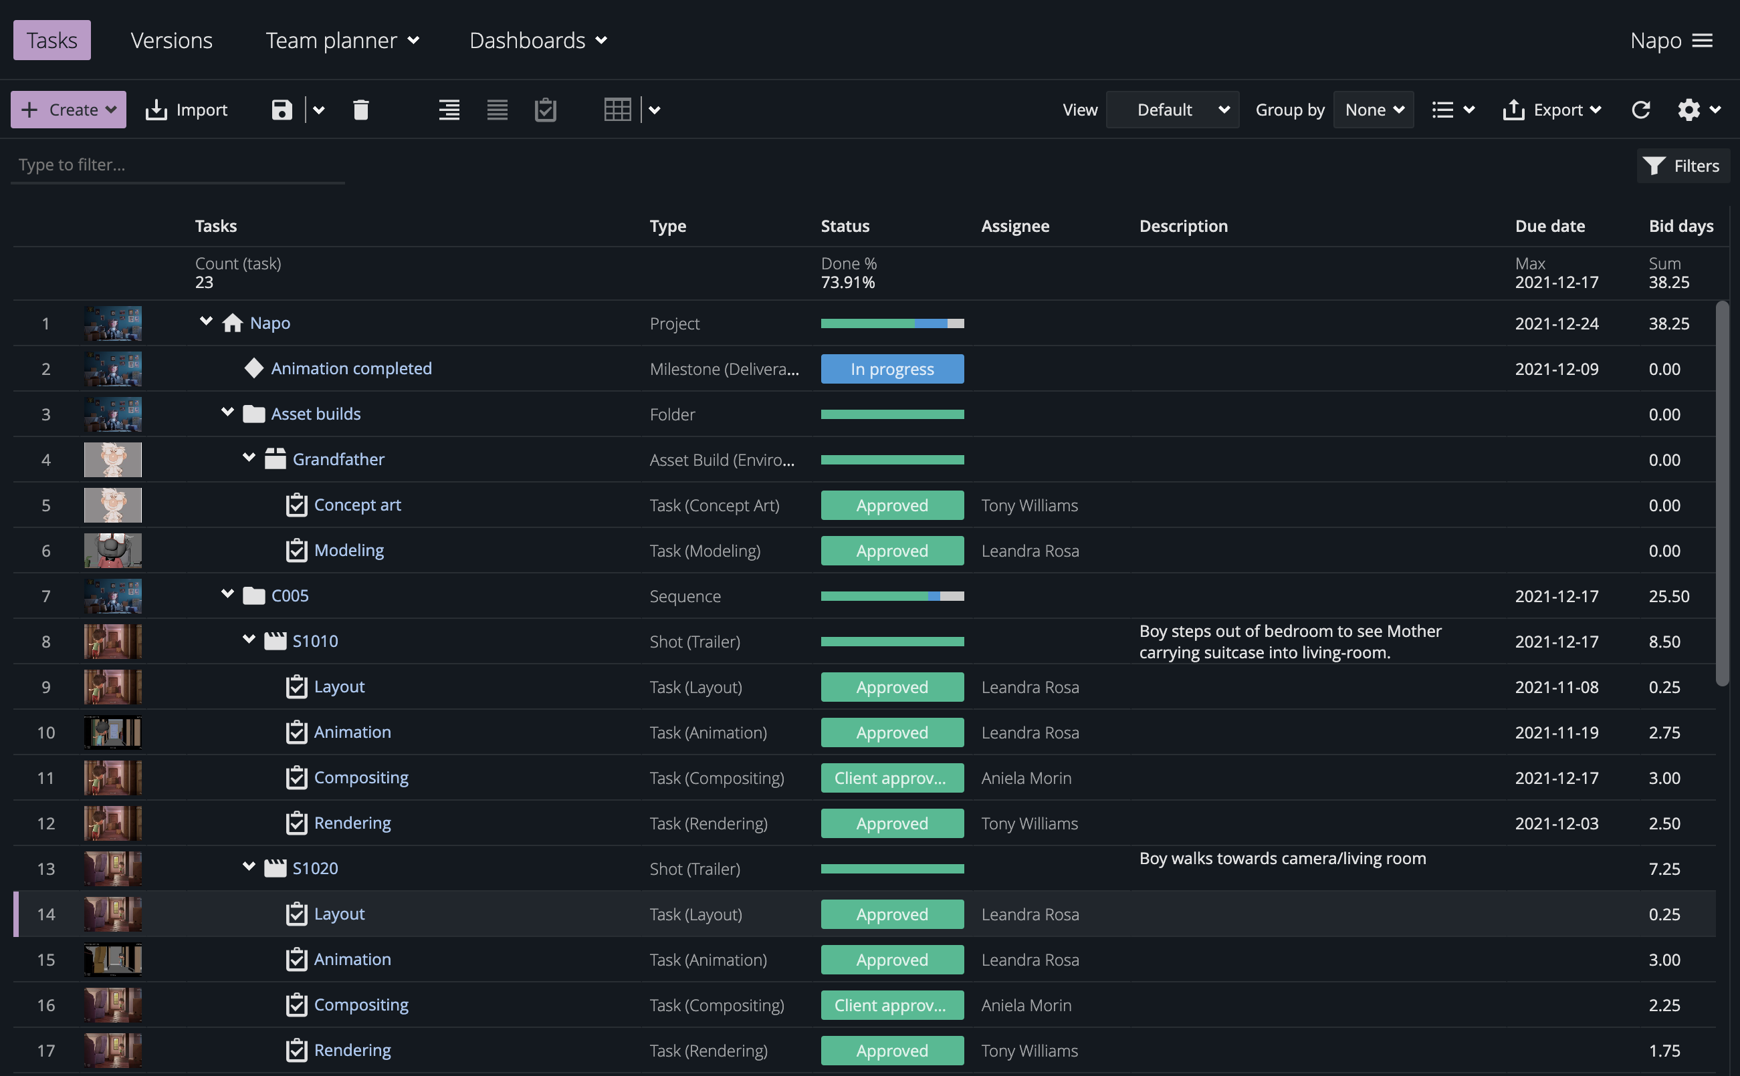Open the View Default dropdown
The image size is (1740, 1076).
[x=1172, y=110]
